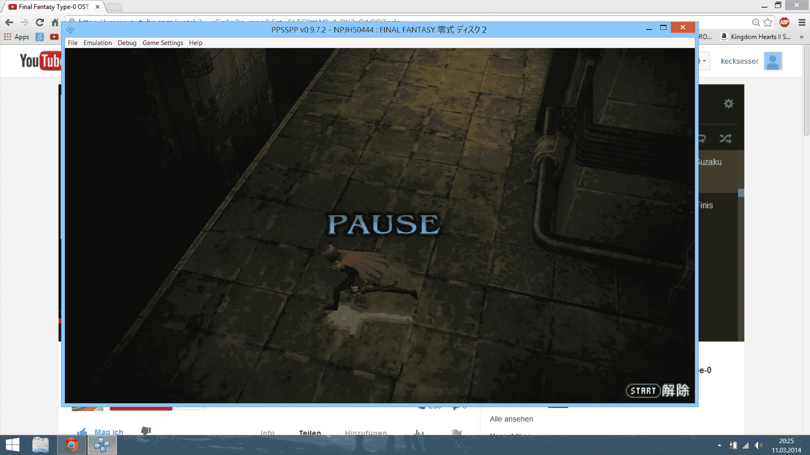This screenshot has width=810, height=455.
Task: Reload the page in Chrome
Action: point(40,22)
